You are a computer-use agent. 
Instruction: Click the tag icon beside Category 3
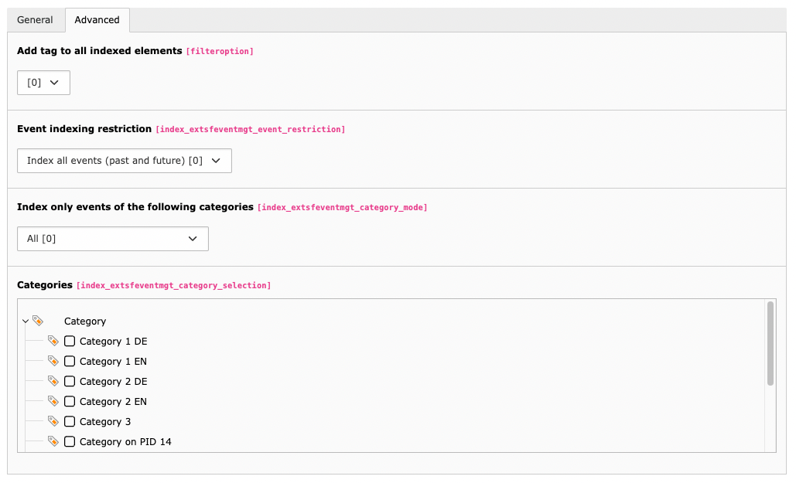(53, 421)
